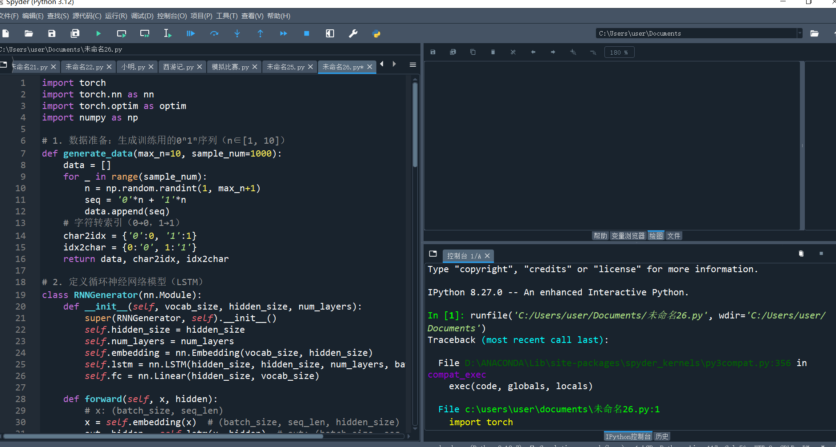Open the editor options hamburger menu
The height and width of the screenshot is (447, 836).
413,65
